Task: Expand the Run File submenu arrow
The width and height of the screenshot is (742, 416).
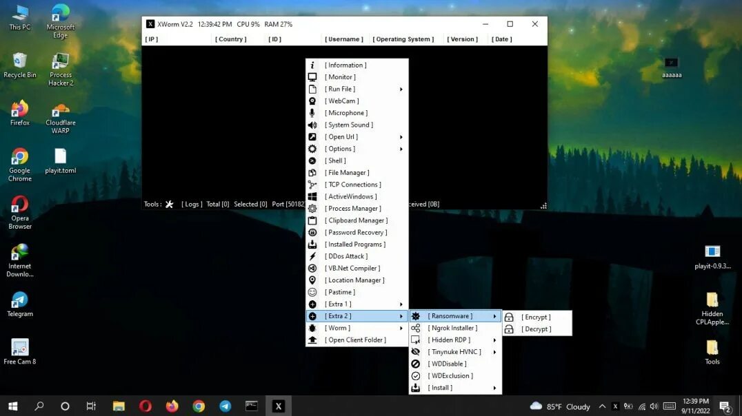Action: click(x=401, y=90)
